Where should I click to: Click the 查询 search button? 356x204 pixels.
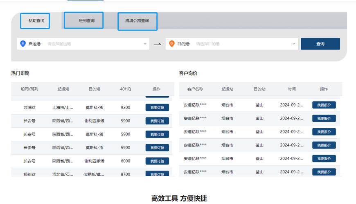tap(320, 44)
